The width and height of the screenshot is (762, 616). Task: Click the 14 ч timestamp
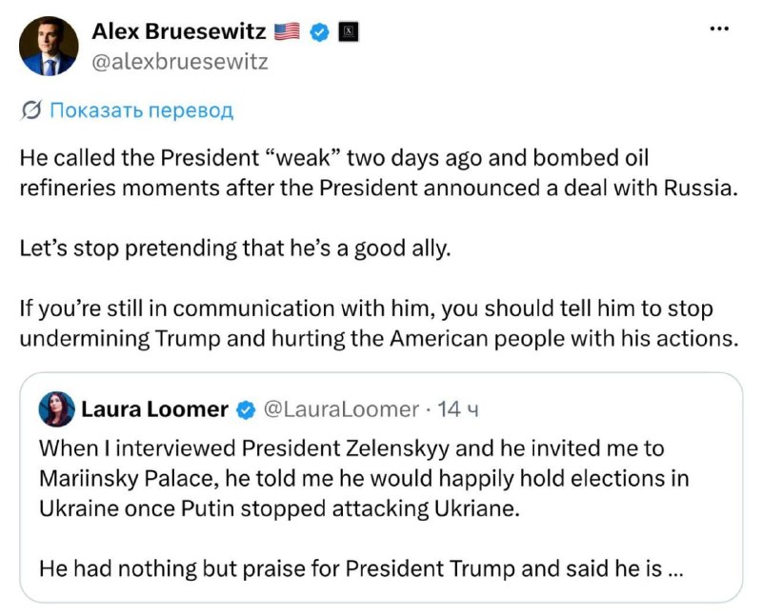point(458,409)
